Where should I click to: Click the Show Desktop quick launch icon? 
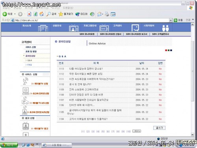24,145
